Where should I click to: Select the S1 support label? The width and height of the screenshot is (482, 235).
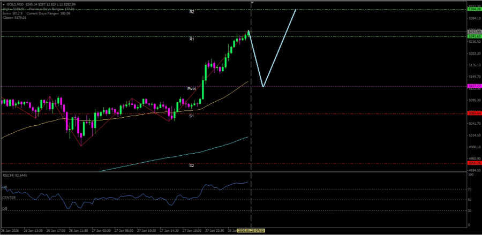click(x=192, y=116)
